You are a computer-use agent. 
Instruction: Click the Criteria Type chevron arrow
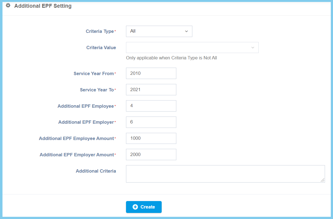(x=187, y=31)
